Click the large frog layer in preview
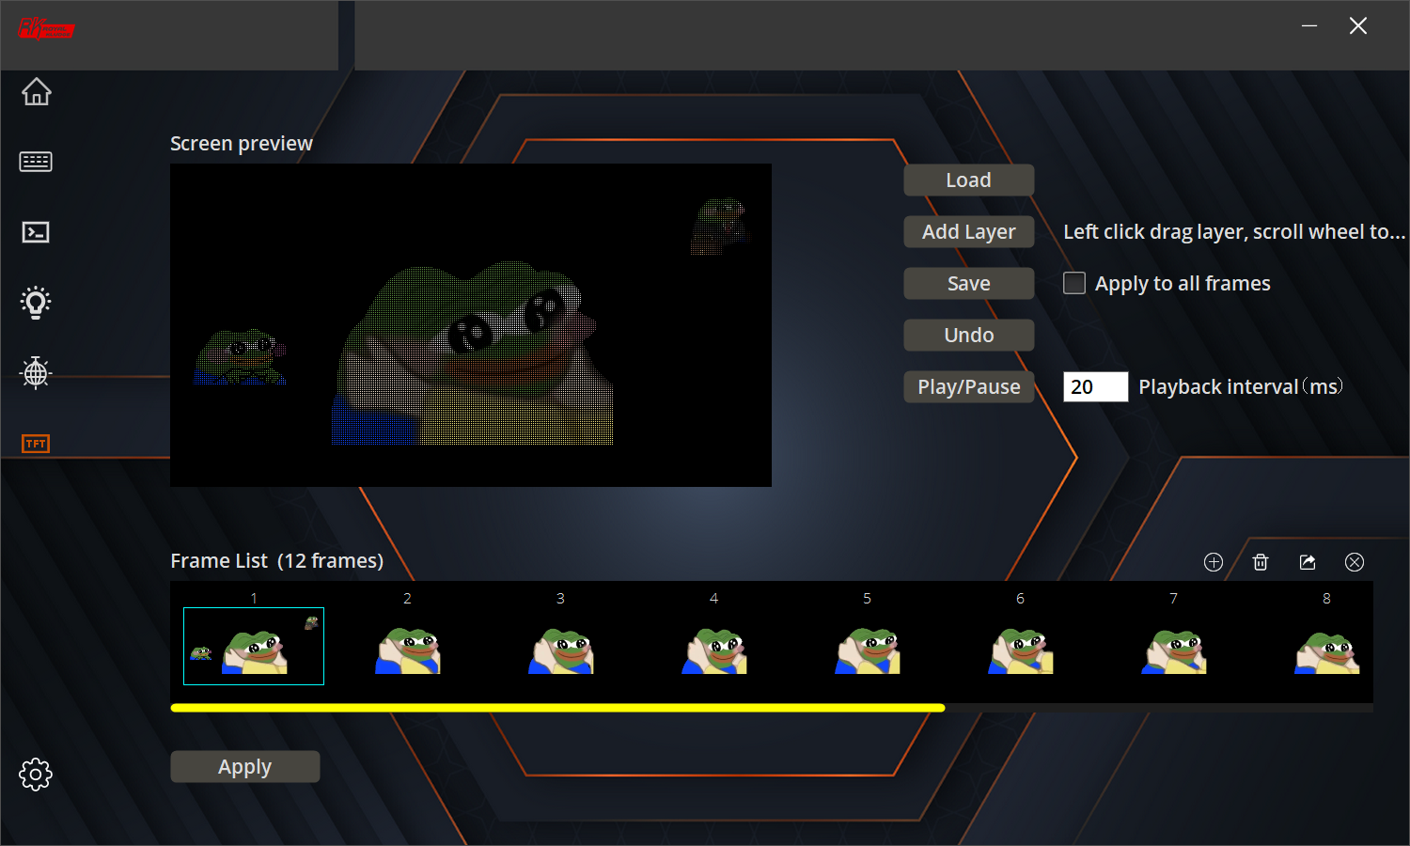 (473, 353)
